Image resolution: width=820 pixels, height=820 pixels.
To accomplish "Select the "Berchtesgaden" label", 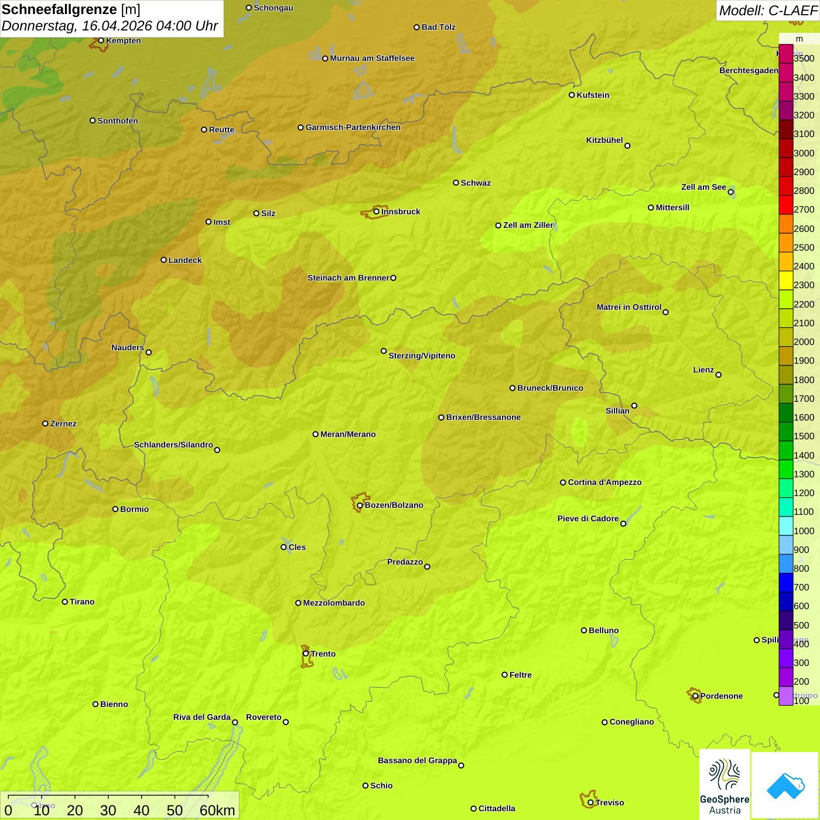I will (x=749, y=70).
